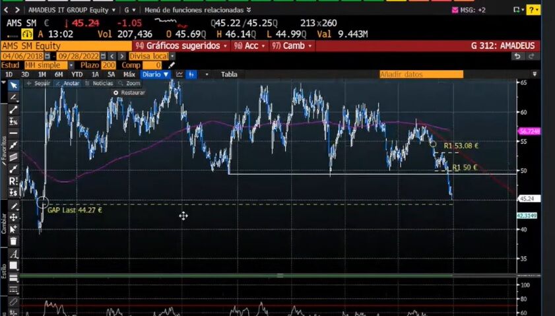Select the arrow pointer tool
The width and height of the screenshot is (555, 316).
[13, 85]
